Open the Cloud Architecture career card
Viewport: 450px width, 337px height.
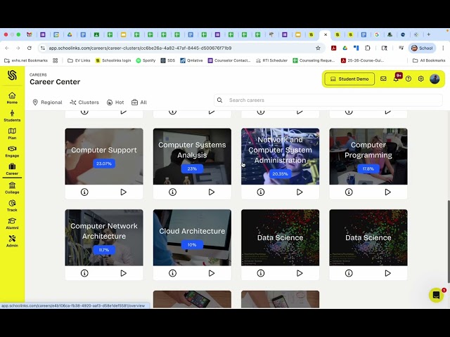coord(192,237)
